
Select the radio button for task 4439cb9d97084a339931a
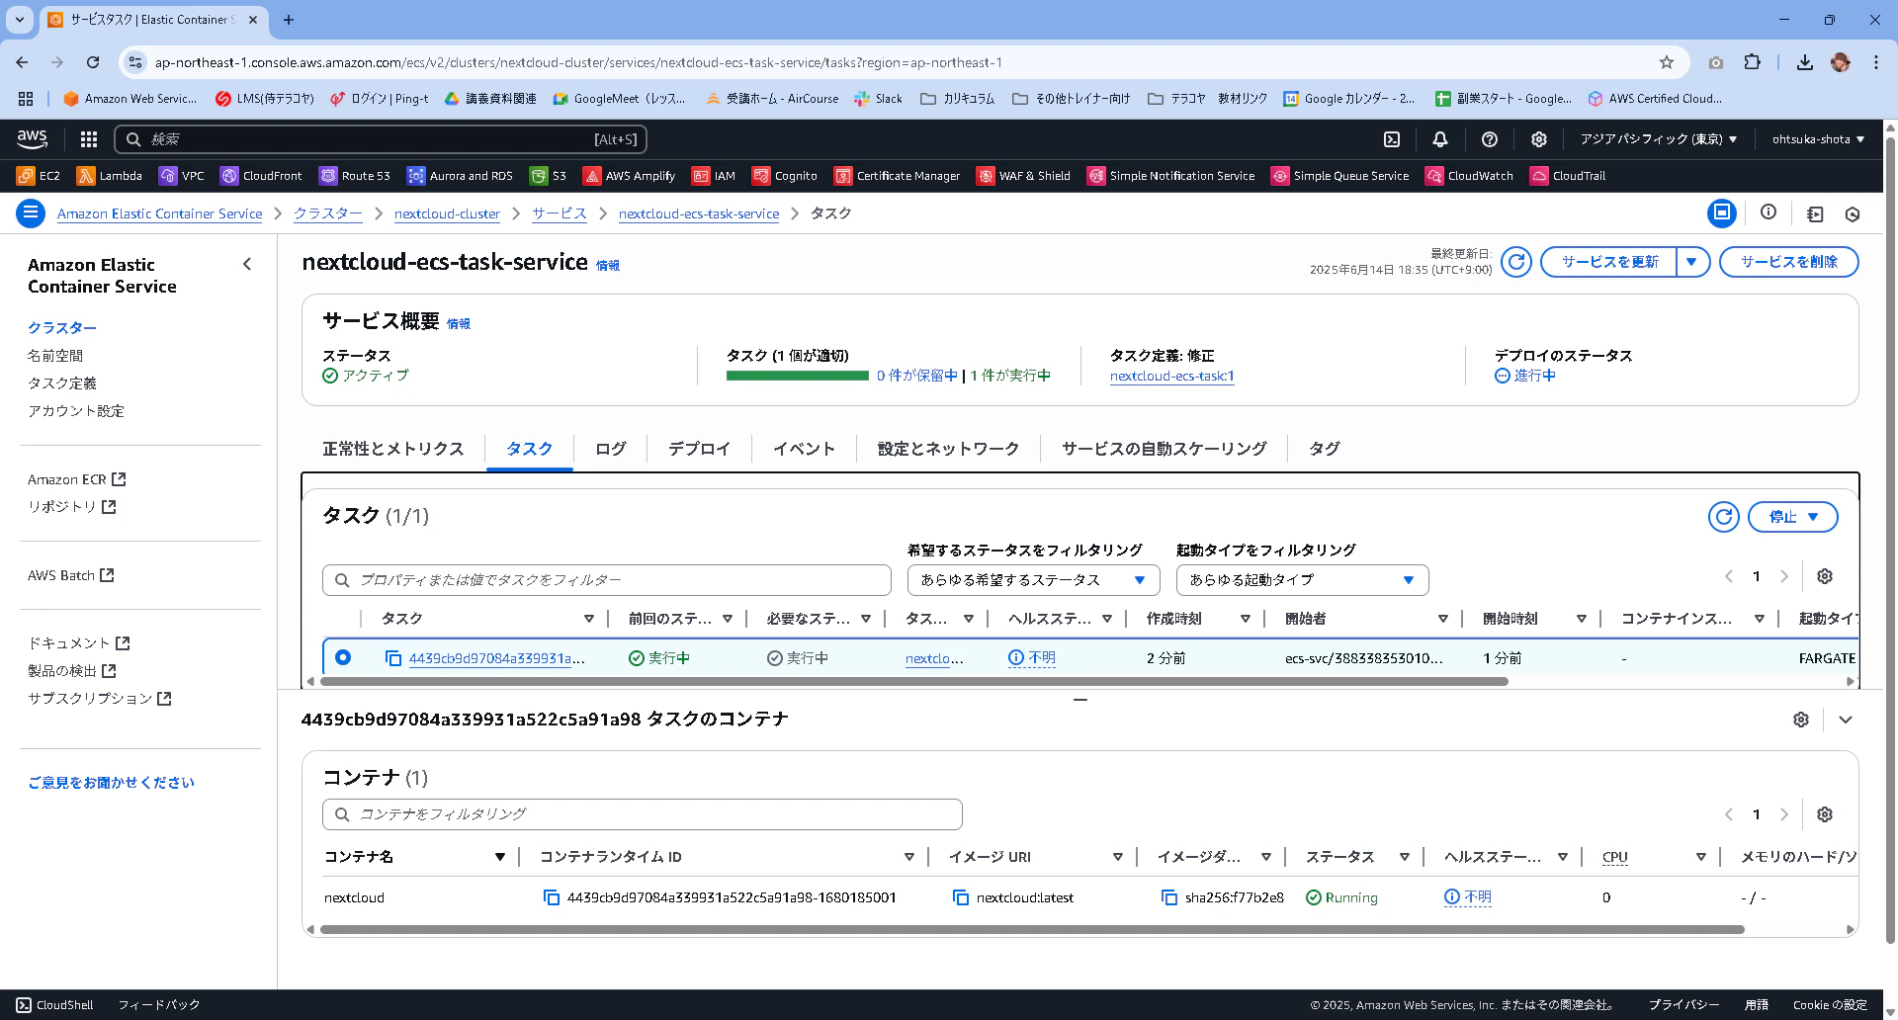[343, 657]
